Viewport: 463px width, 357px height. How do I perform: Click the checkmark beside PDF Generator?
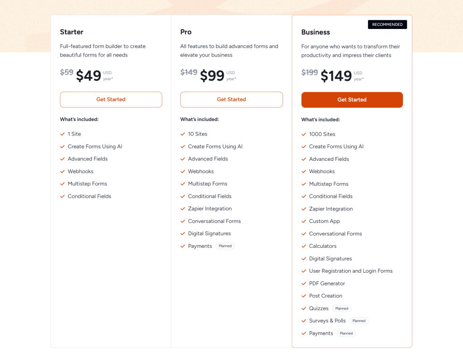tap(304, 284)
